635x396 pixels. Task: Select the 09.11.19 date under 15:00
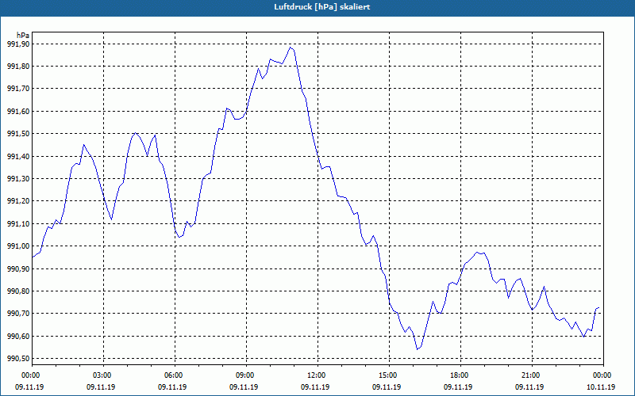click(387, 387)
